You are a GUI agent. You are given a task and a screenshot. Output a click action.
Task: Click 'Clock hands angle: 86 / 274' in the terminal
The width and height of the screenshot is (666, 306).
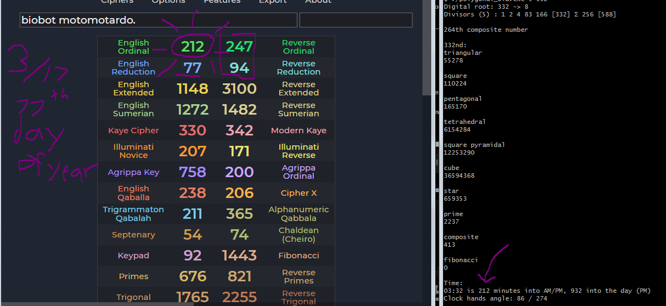click(496, 298)
